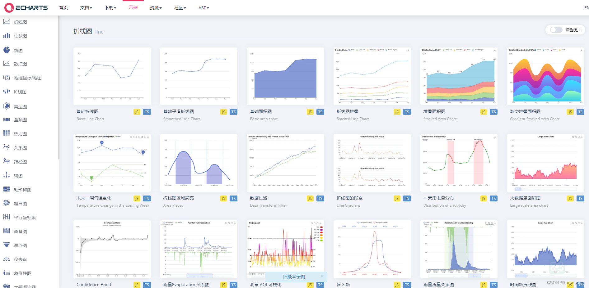The image size is (589, 288).
Task: Click the pictorial bar (象形柱图) icon
Action: point(6,273)
